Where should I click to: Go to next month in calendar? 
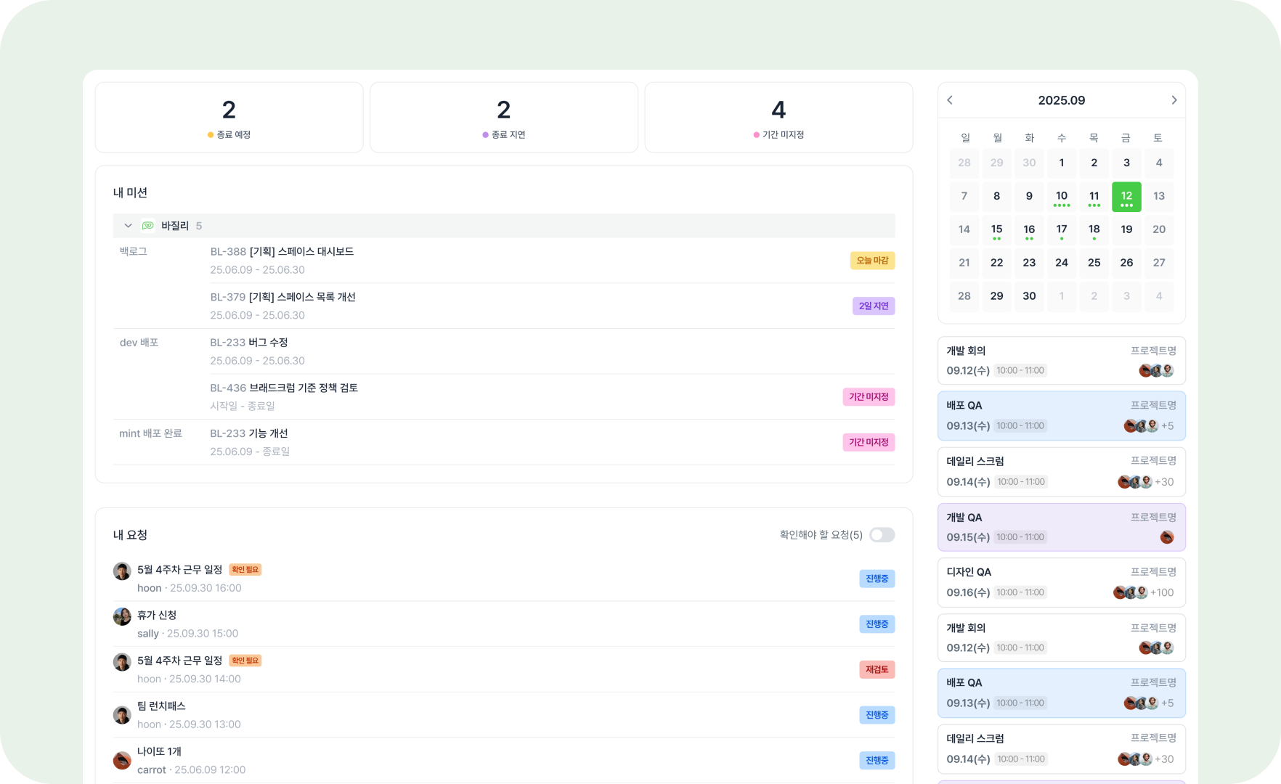[1174, 100]
